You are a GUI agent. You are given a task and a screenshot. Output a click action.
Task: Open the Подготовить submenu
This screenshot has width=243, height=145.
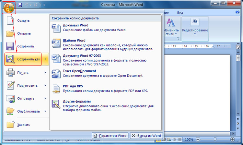click(x=27, y=85)
